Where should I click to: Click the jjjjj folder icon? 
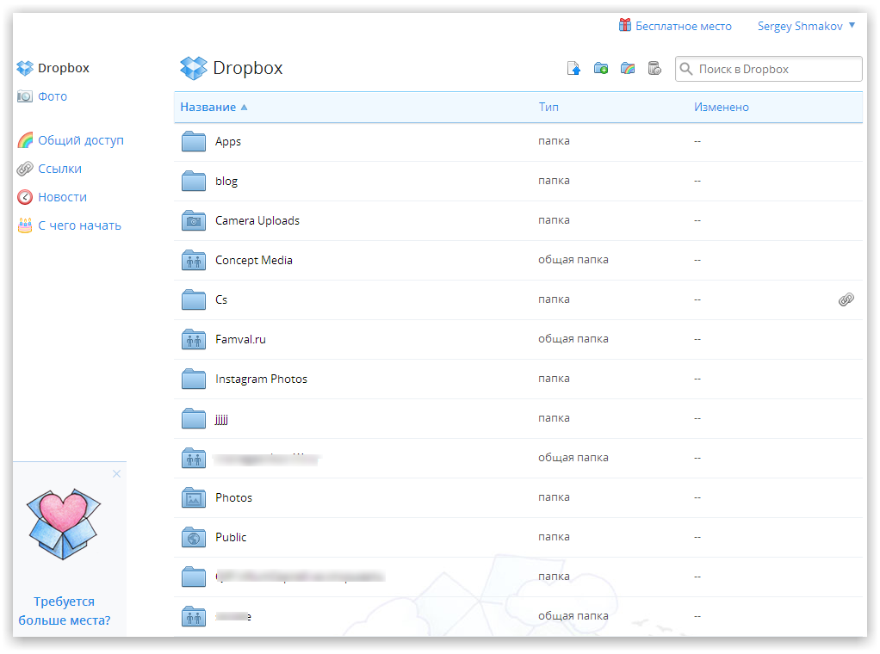pos(194,418)
